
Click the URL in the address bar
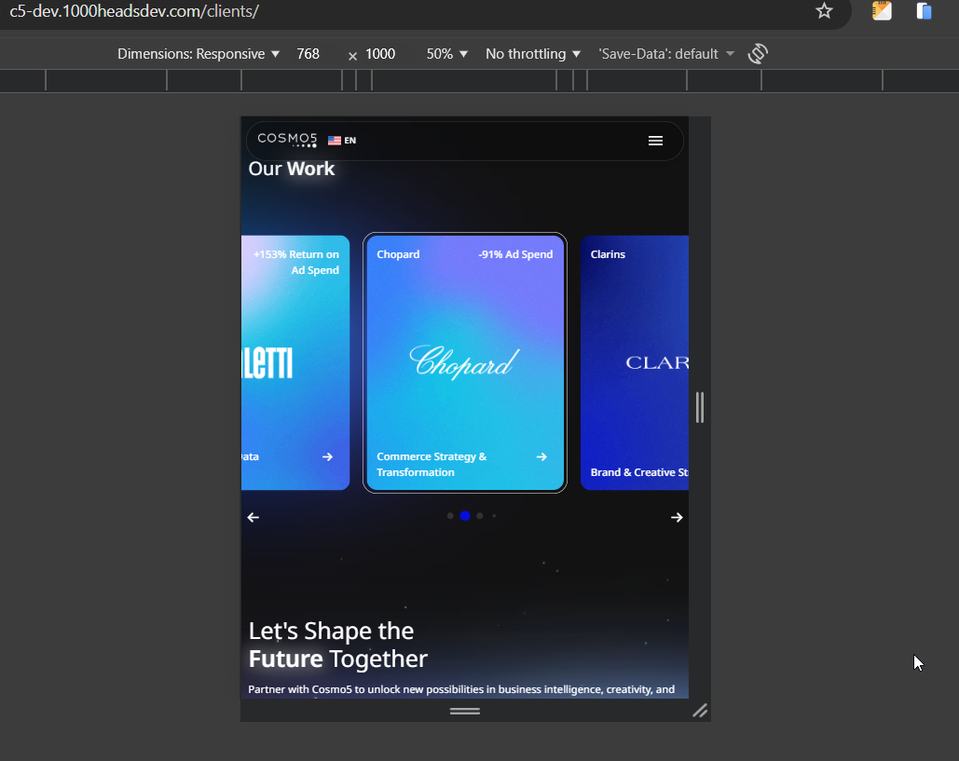[x=134, y=11]
